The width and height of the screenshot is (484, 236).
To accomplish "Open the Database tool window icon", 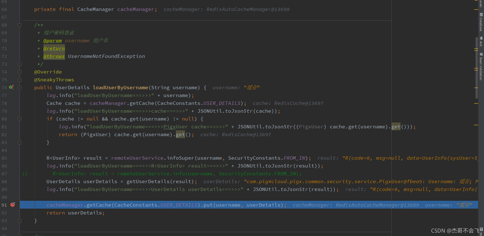I will pyautogui.click(x=481, y=15).
